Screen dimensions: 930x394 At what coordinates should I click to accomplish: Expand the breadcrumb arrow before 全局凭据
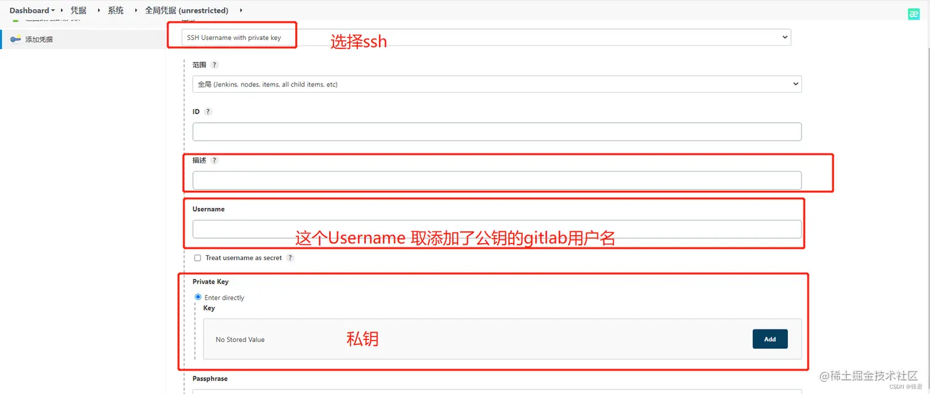click(x=136, y=10)
